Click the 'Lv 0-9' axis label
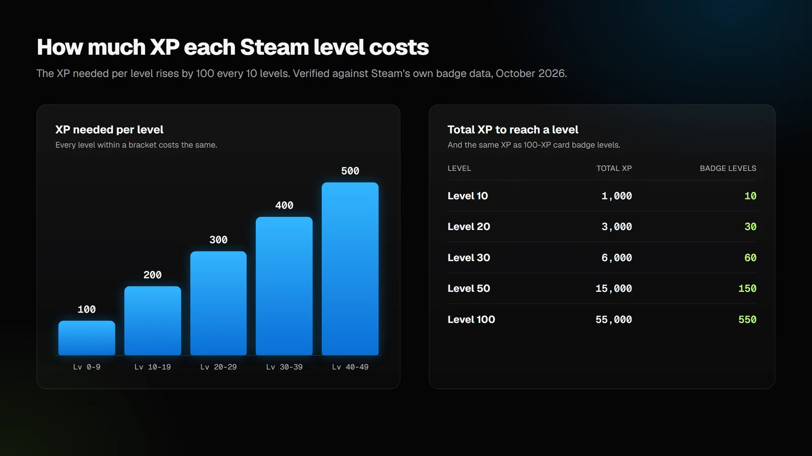812x456 pixels. tap(87, 367)
